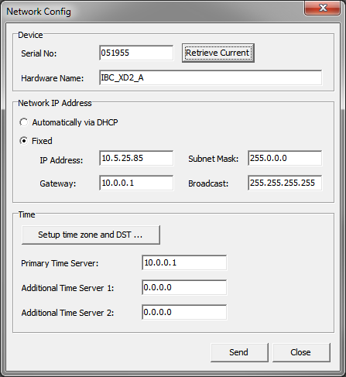The height and width of the screenshot is (377, 346).
Task: Click the Network Config title bar
Action: (x=155, y=12)
